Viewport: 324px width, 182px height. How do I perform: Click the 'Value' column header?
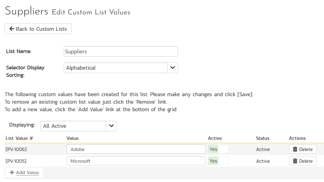pyautogui.click(x=72, y=138)
